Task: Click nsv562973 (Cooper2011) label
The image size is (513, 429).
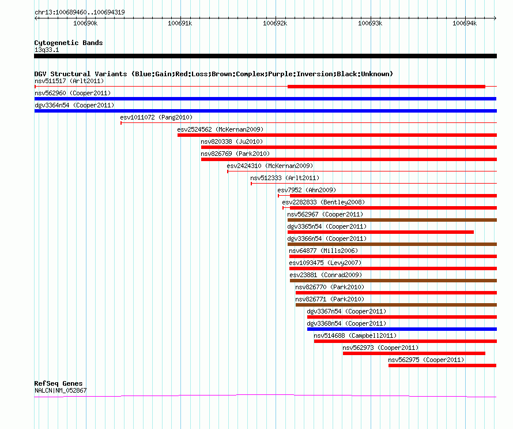Action: point(380,348)
